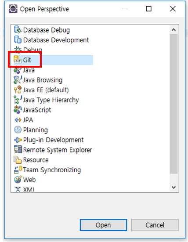Click the Cancel button
188x242 pixels.
[155, 225]
